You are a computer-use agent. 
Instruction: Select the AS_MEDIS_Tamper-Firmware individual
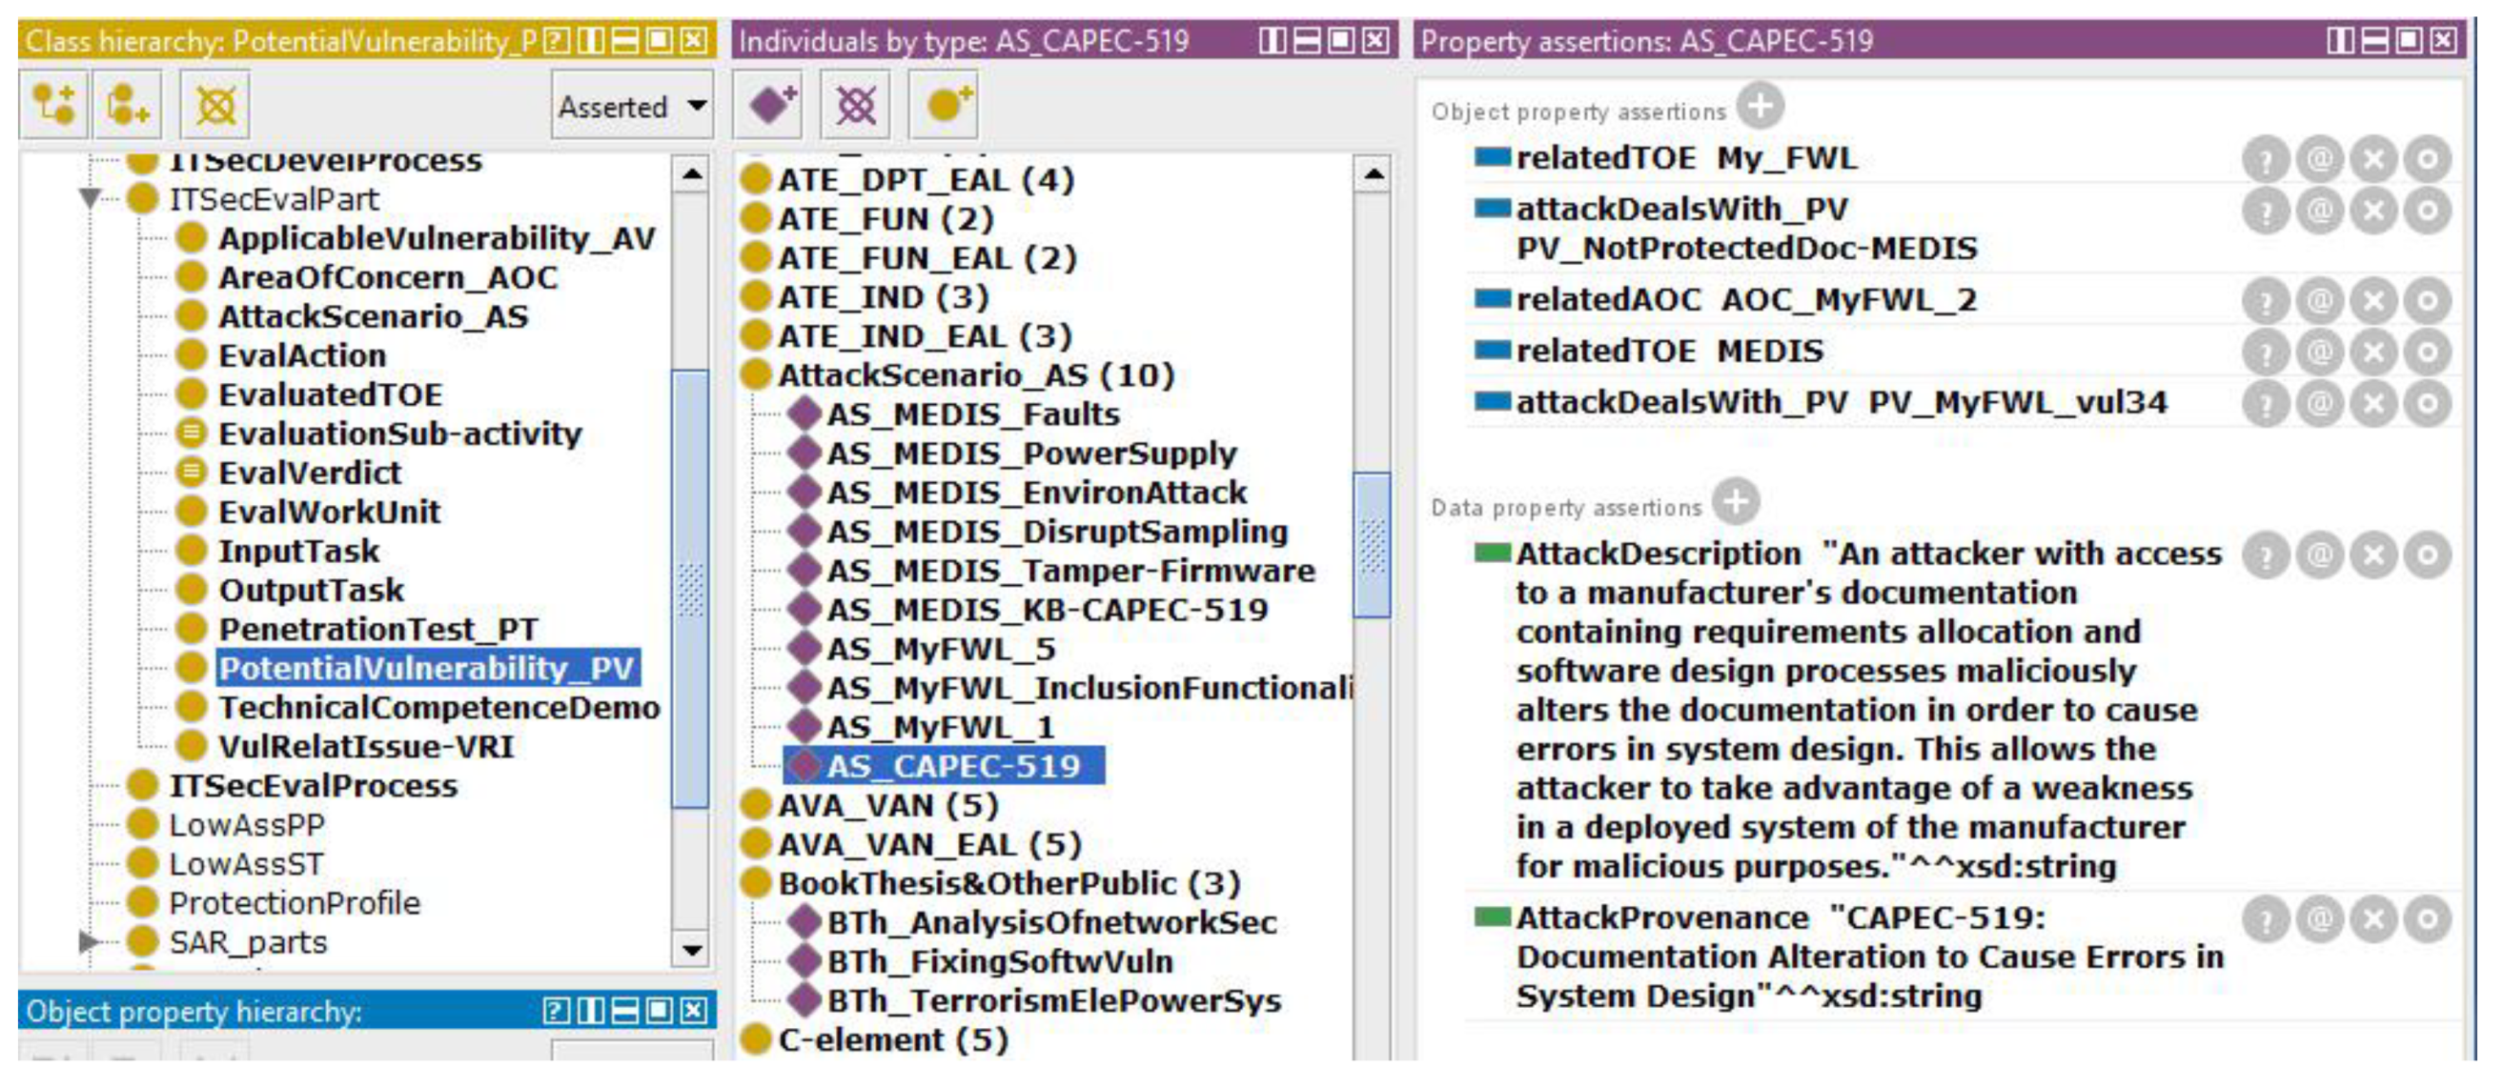[x=1069, y=572]
